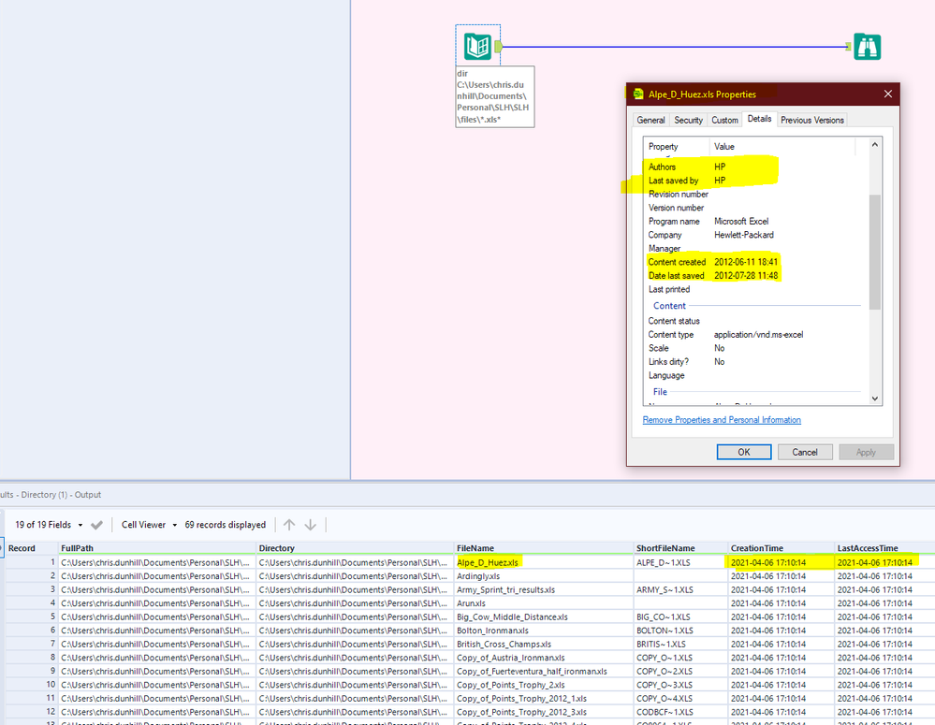Select the Ardingly.xls filename cell

click(544, 576)
